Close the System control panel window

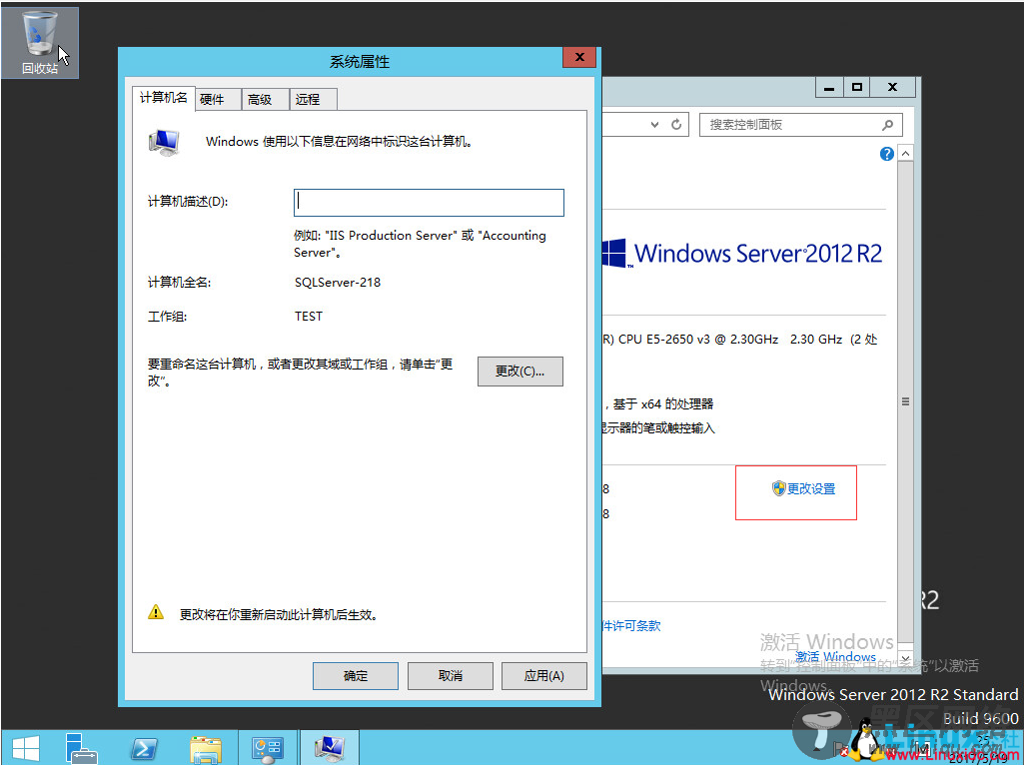coord(892,88)
